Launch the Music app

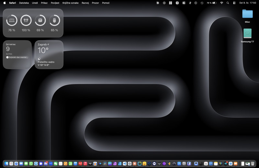click(x=85, y=164)
